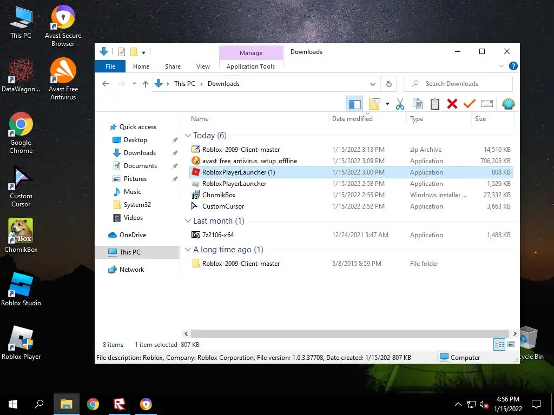Switch to the Home ribbon tab
Image resolution: width=554 pixels, height=415 pixels.
point(141,66)
